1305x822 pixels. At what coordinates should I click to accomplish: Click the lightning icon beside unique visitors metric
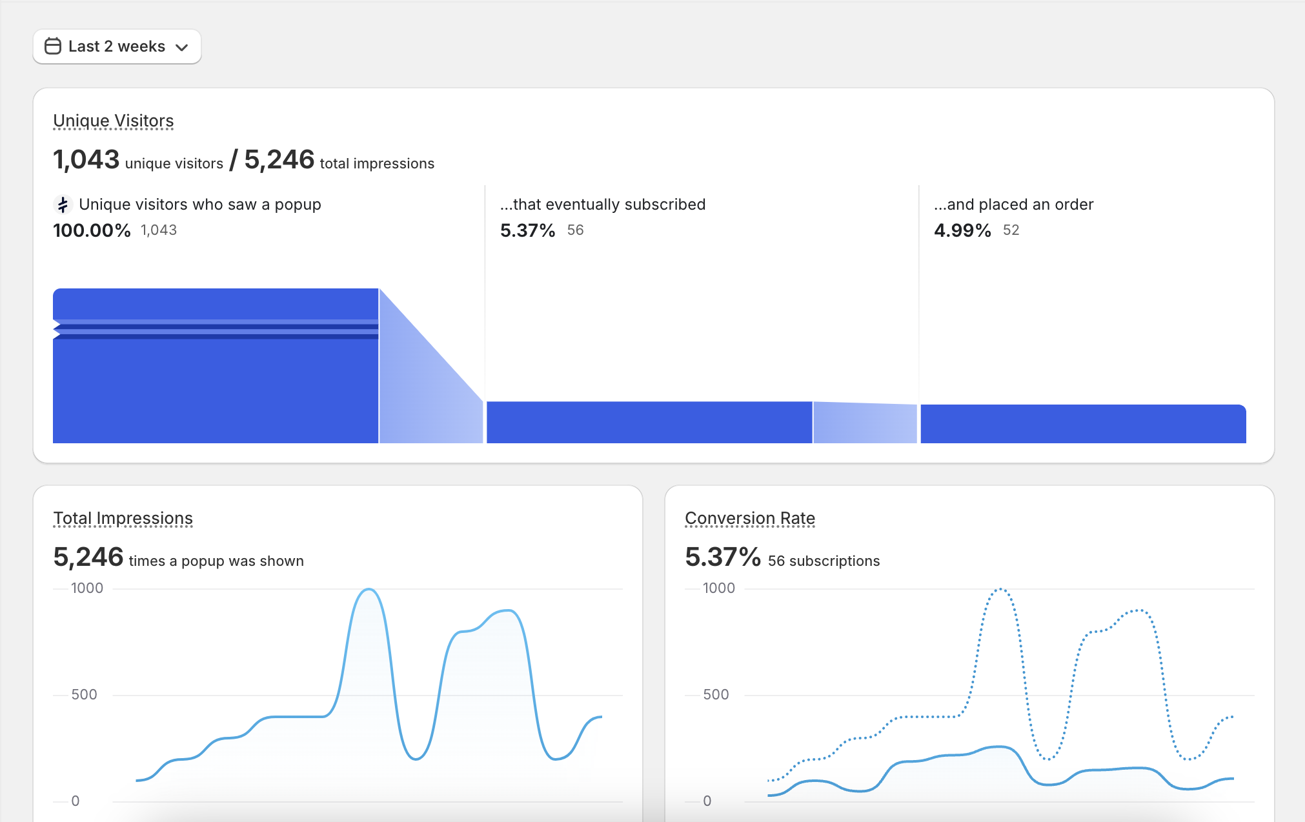pos(62,205)
